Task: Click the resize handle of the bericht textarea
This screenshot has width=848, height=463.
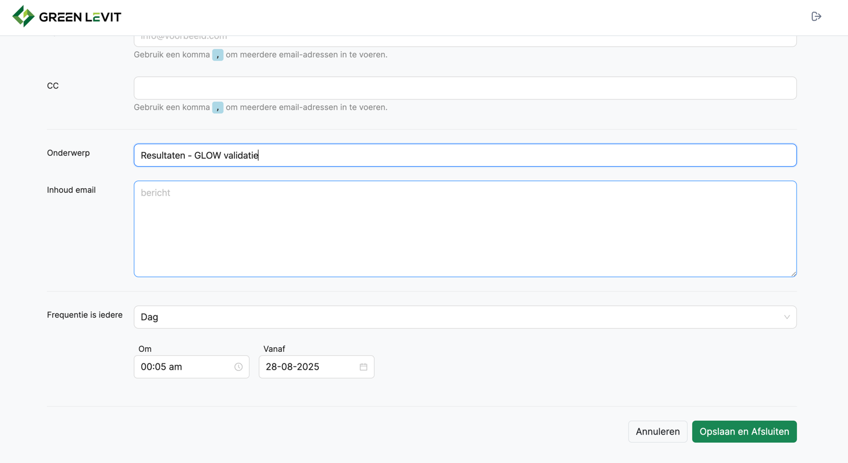Action: pos(794,273)
